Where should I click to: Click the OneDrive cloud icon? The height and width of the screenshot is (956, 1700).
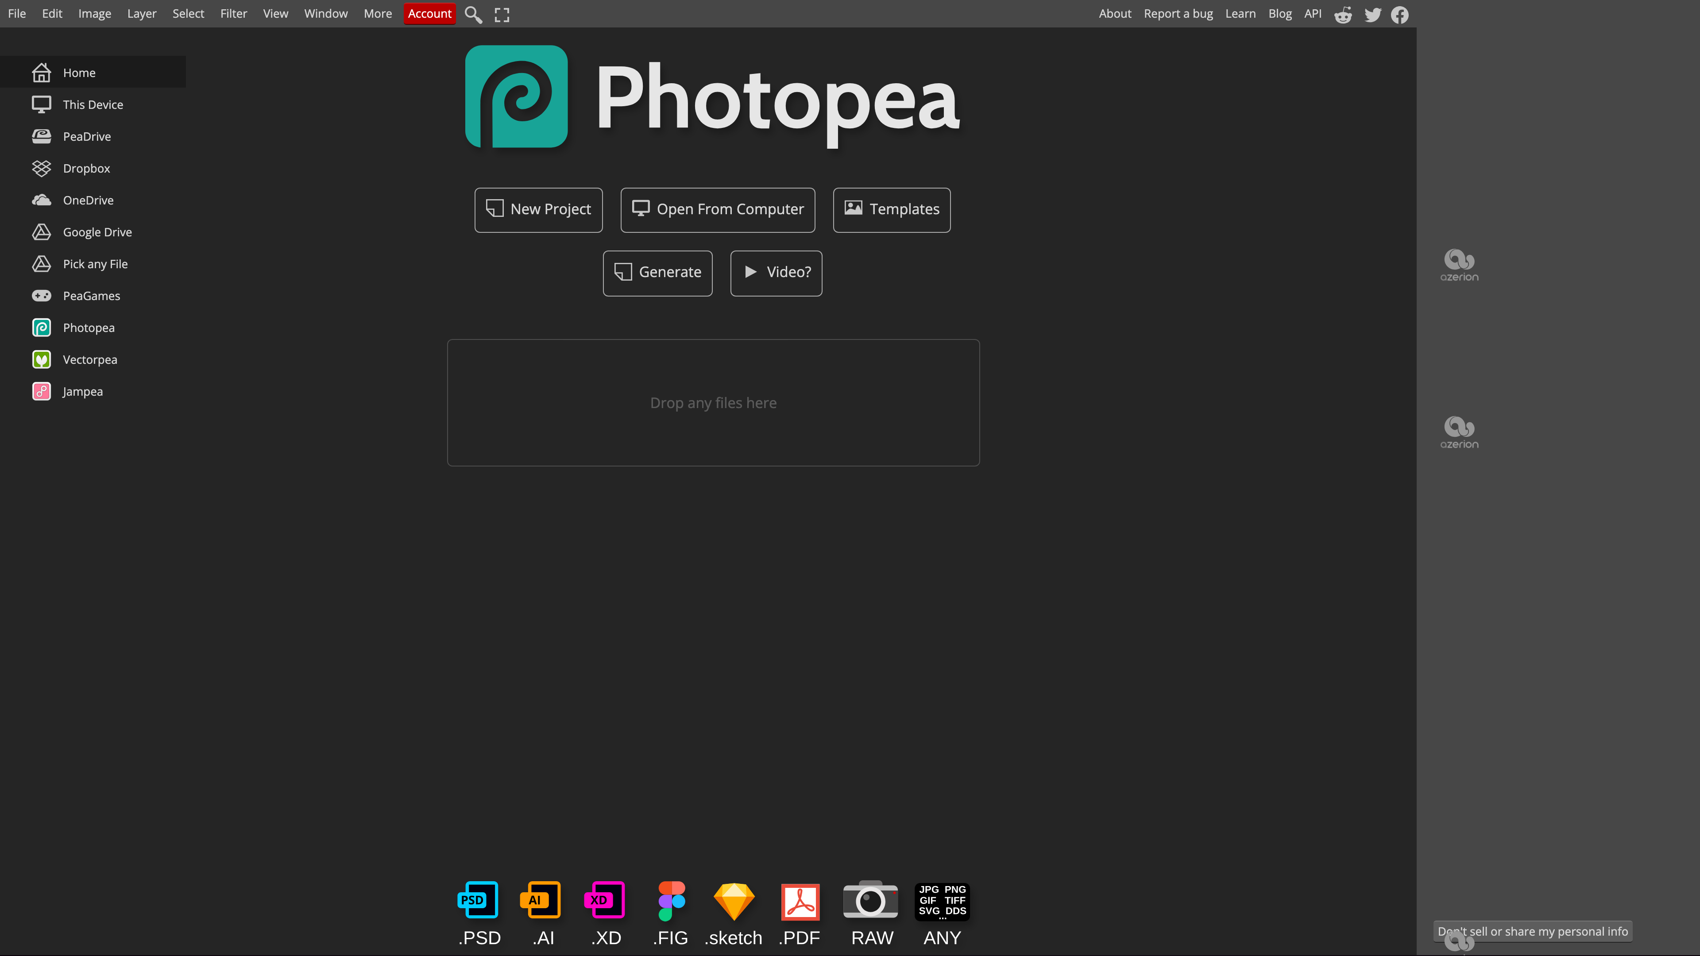42,200
